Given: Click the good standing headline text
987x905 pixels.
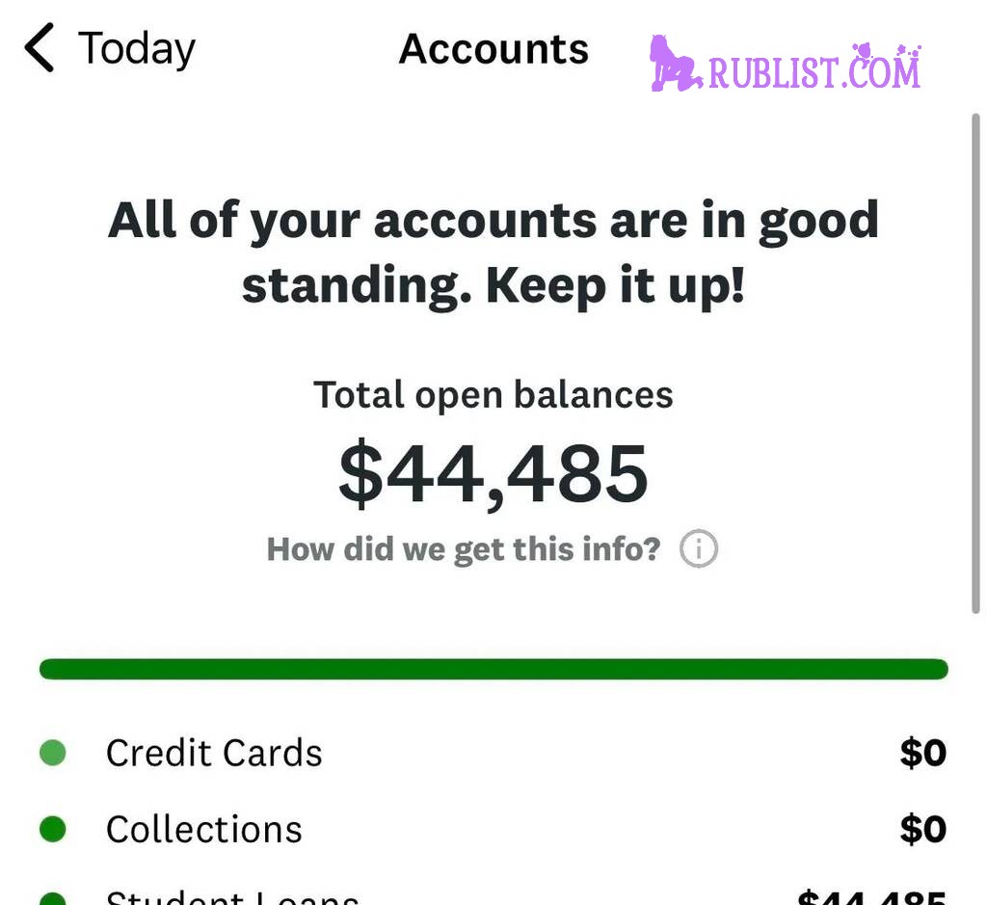Looking at the screenshot, I should (493, 253).
